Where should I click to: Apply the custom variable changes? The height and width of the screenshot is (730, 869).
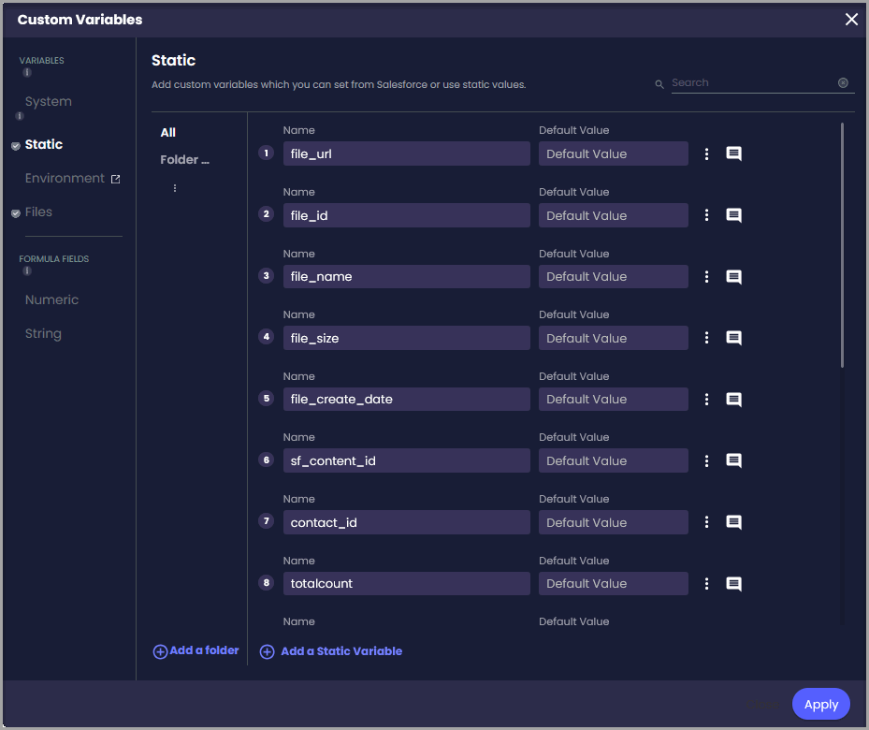click(820, 704)
